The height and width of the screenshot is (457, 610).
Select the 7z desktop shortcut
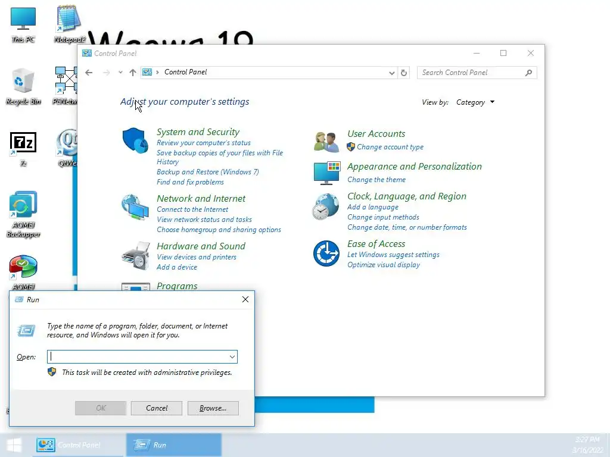pos(23,149)
